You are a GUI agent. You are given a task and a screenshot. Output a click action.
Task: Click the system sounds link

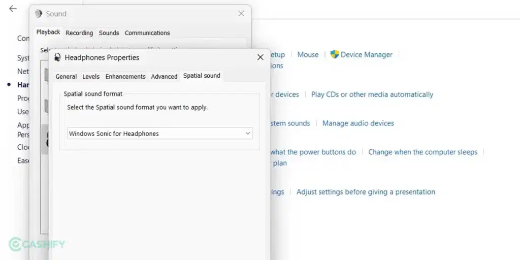click(290, 123)
